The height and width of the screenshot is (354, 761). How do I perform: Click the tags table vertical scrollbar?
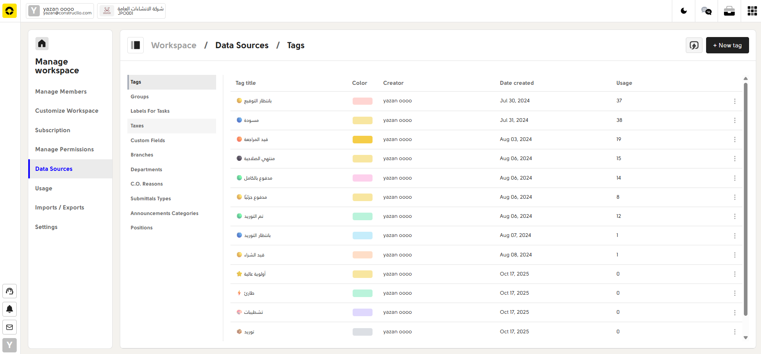(745, 199)
